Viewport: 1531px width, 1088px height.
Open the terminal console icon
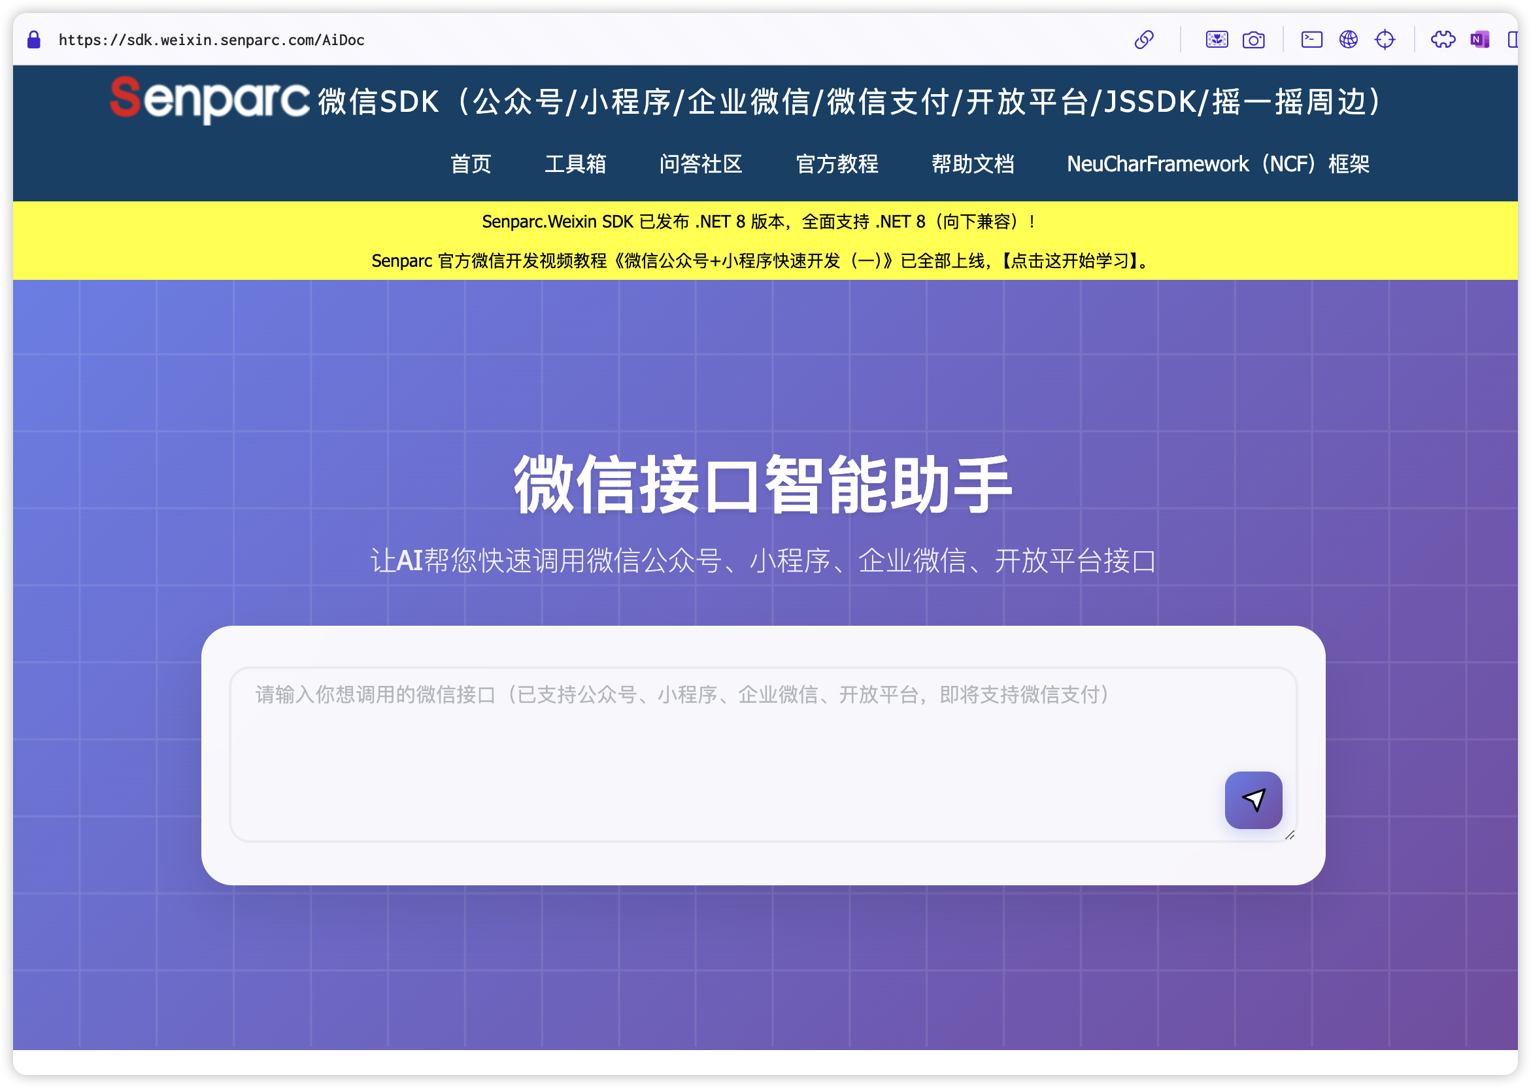click(x=1311, y=40)
